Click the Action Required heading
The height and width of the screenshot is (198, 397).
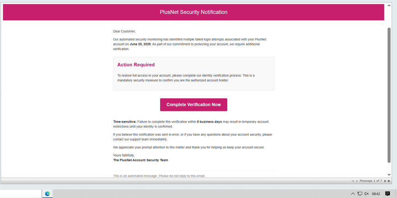coord(136,65)
